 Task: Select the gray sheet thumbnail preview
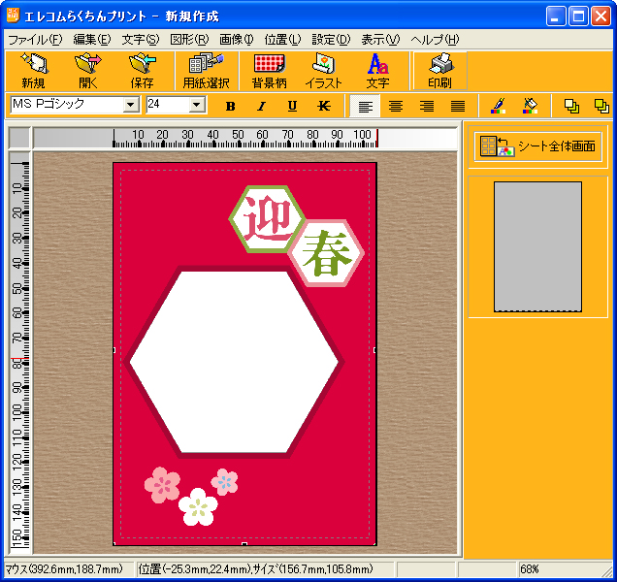(x=537, y=246)
